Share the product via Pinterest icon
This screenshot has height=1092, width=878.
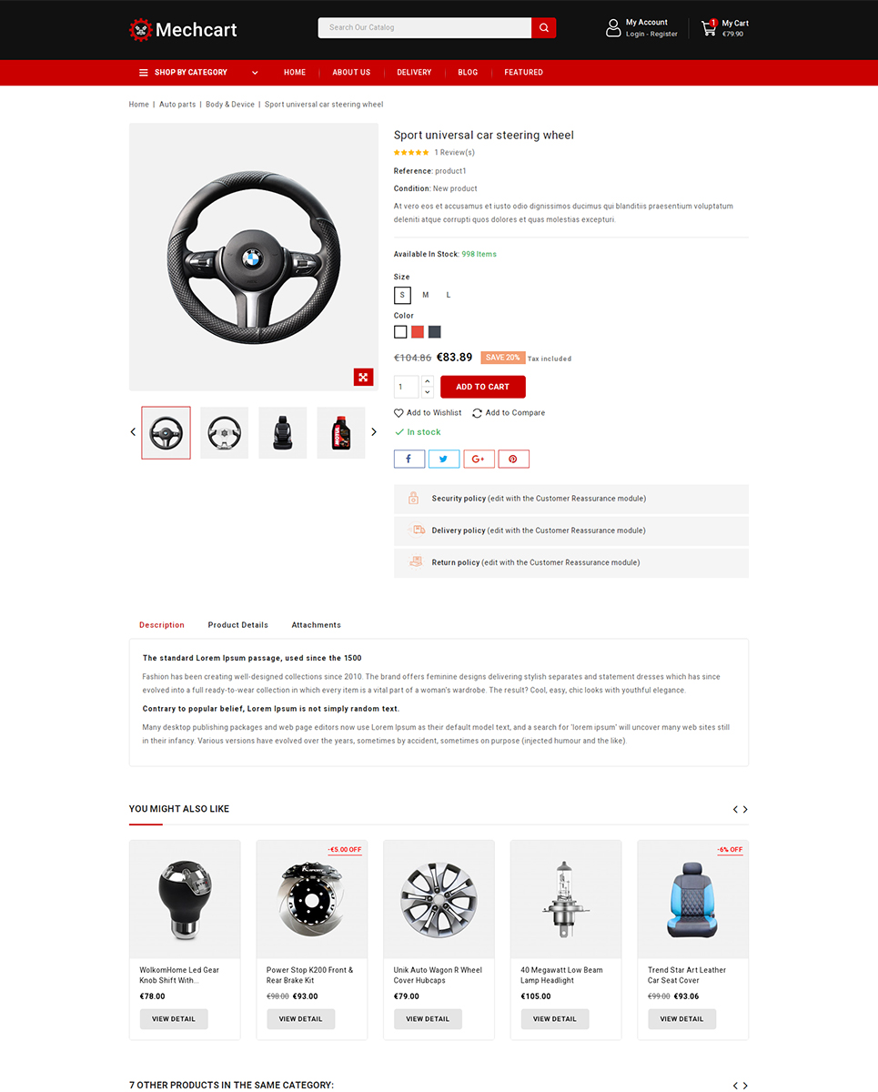(513, 459)
